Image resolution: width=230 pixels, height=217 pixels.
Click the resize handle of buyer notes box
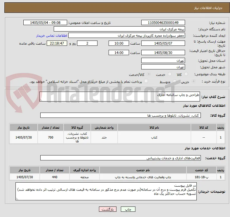tap(17, 199)
